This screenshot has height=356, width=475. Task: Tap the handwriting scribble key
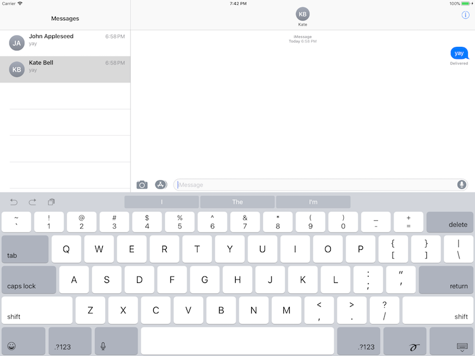point(405,341)
